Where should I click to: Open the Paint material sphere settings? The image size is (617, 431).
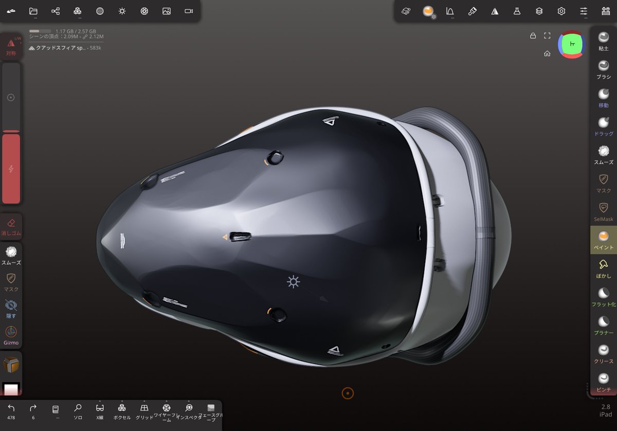[x=428, y=11]
